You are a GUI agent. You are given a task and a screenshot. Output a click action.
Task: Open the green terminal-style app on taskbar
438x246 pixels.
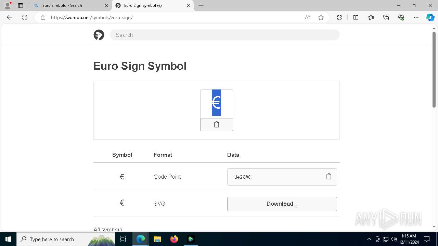point(191,239)
